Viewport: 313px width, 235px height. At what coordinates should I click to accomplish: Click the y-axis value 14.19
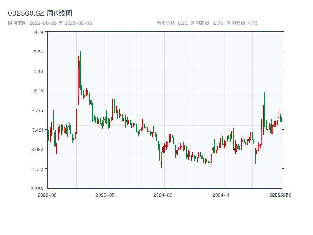[x=38, y=32]
